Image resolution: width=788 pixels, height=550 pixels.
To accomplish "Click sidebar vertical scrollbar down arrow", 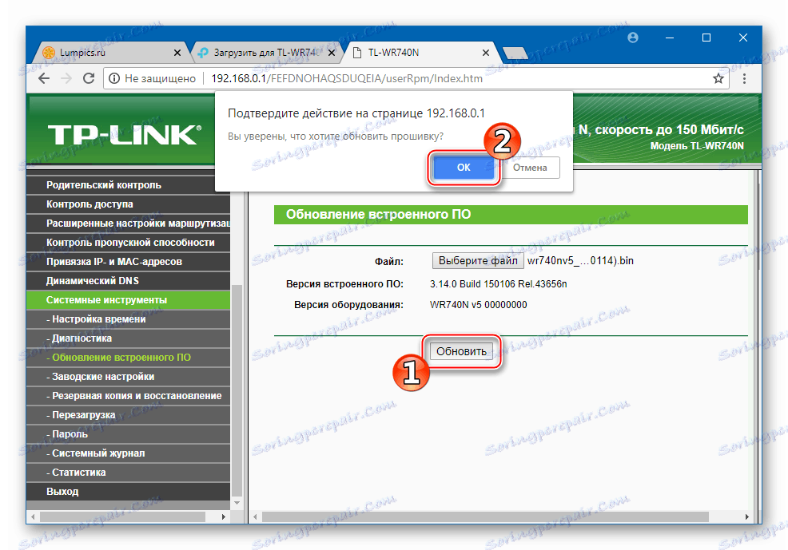I will coord(237,503).
